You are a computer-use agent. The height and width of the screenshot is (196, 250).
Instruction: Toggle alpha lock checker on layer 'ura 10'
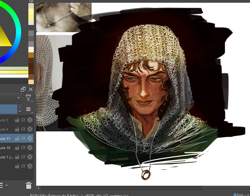(x=30, y=148)
